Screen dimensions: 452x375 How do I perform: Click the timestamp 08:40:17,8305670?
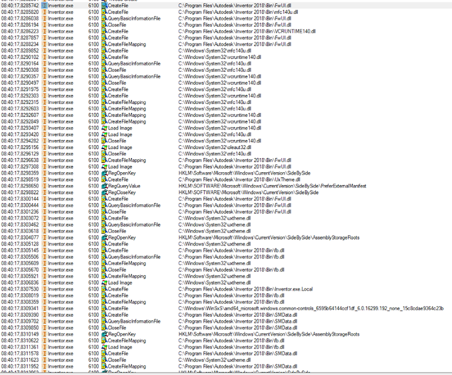(20, 269)
